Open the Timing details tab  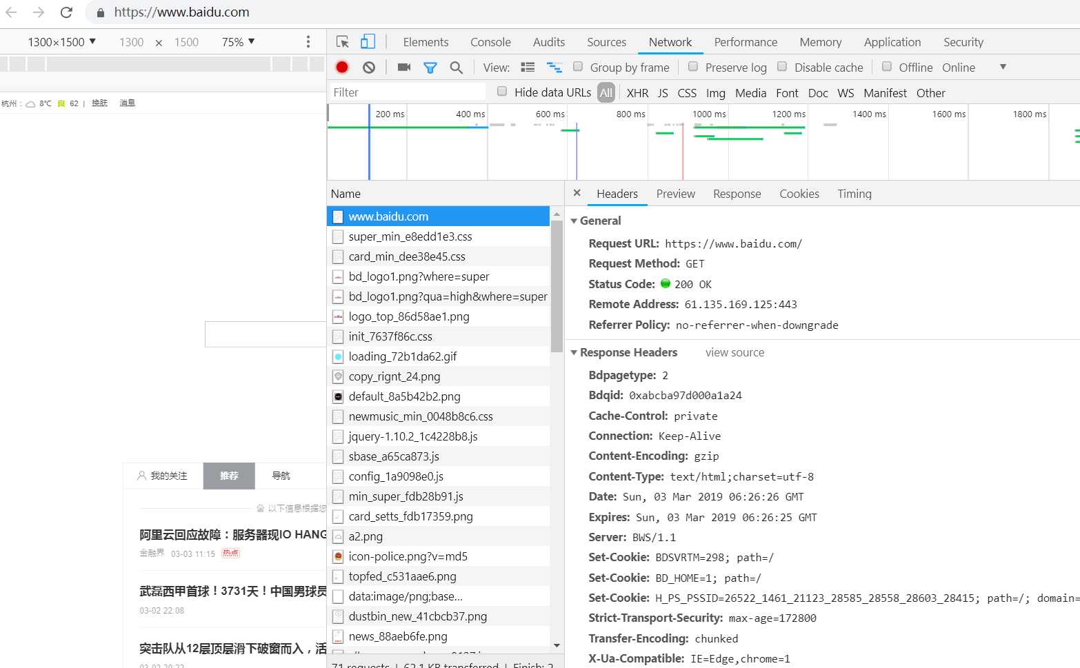point(854,194)
